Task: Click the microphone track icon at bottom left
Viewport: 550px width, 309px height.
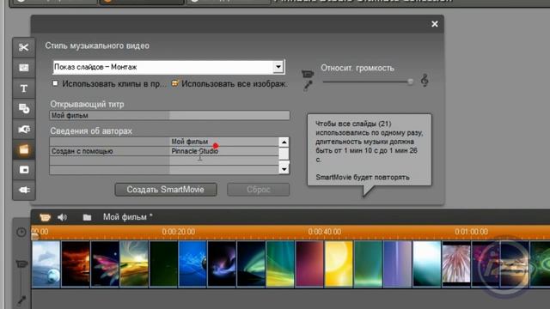Action: click(x=21, y=300)
